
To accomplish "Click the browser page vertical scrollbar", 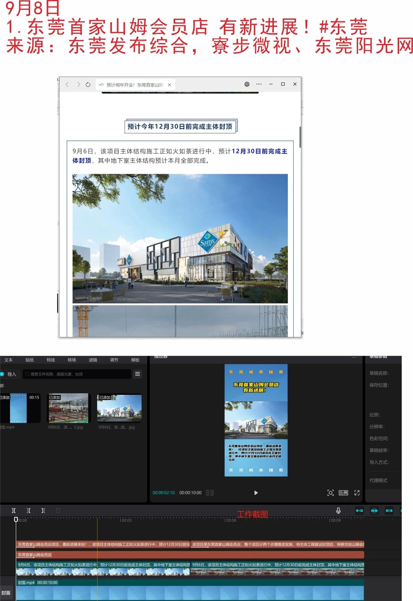I will [x=300, y=137].
